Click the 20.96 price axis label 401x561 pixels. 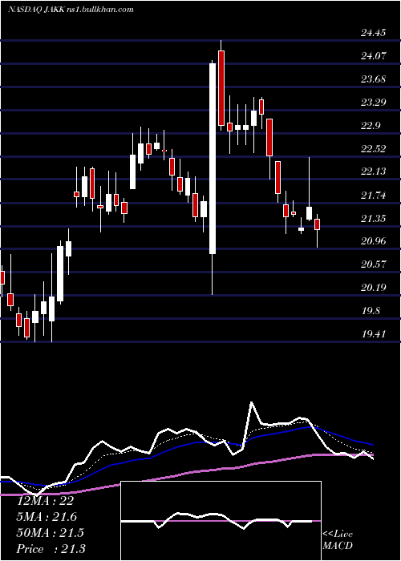coord(374,241)
